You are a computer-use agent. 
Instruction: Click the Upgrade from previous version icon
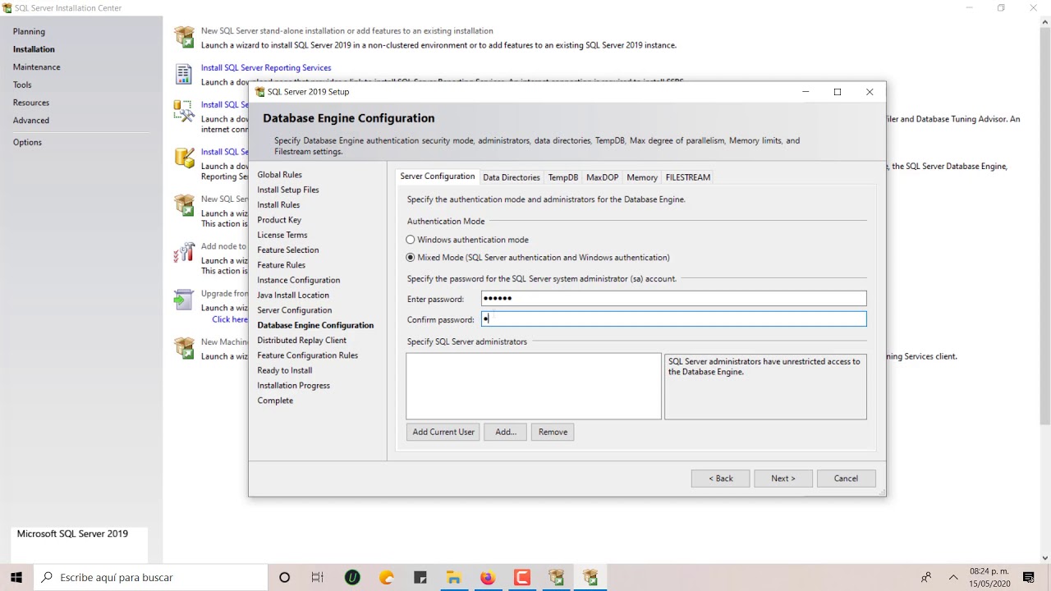(x=184, y=300)
